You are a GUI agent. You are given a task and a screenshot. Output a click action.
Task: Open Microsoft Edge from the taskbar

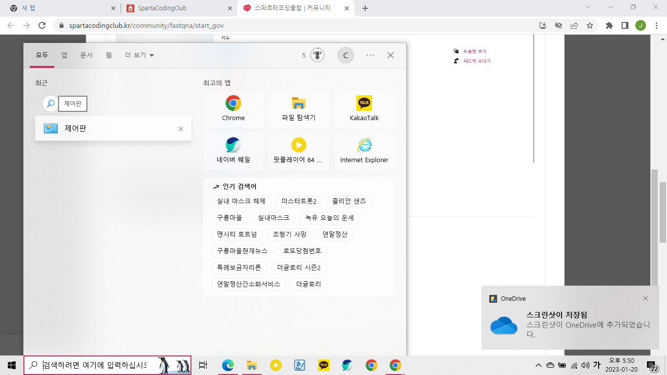[228, 365]
